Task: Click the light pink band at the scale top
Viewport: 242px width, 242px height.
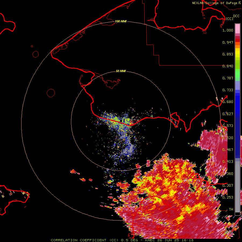Action: click(237, 29)
